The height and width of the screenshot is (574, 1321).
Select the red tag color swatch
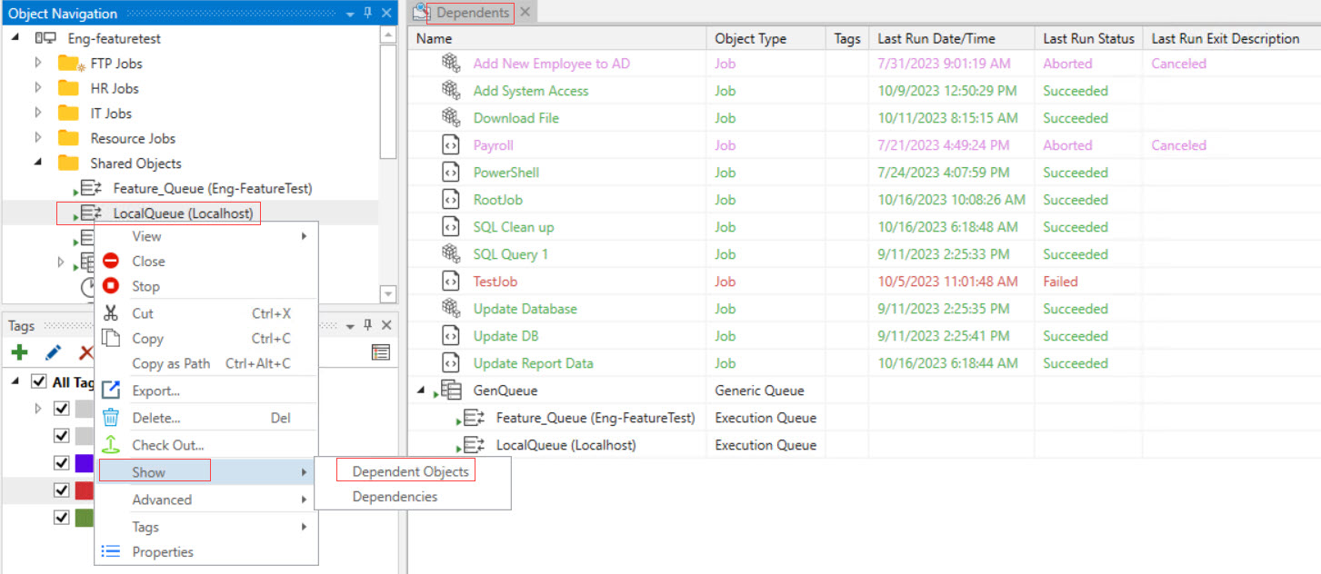(x=84, y=490)
